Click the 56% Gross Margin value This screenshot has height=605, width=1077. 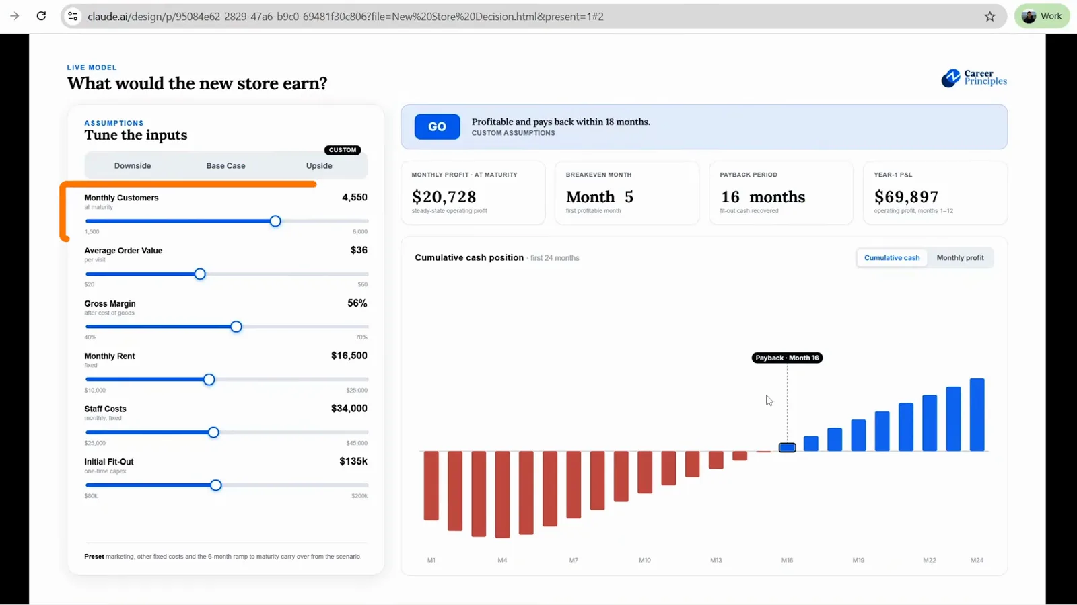[357, 303]
